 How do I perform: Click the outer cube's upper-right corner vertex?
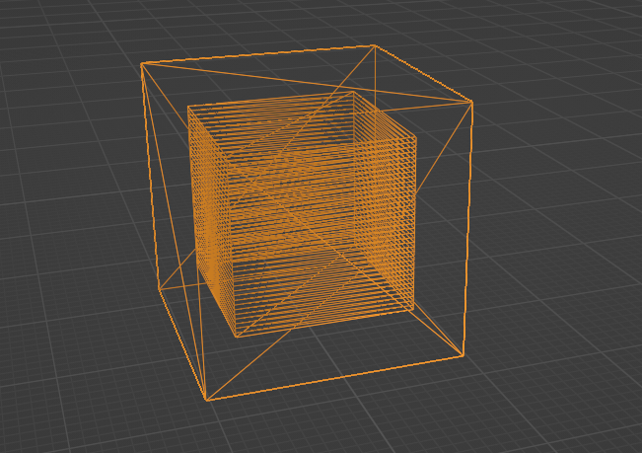click(x=472, y=102)
